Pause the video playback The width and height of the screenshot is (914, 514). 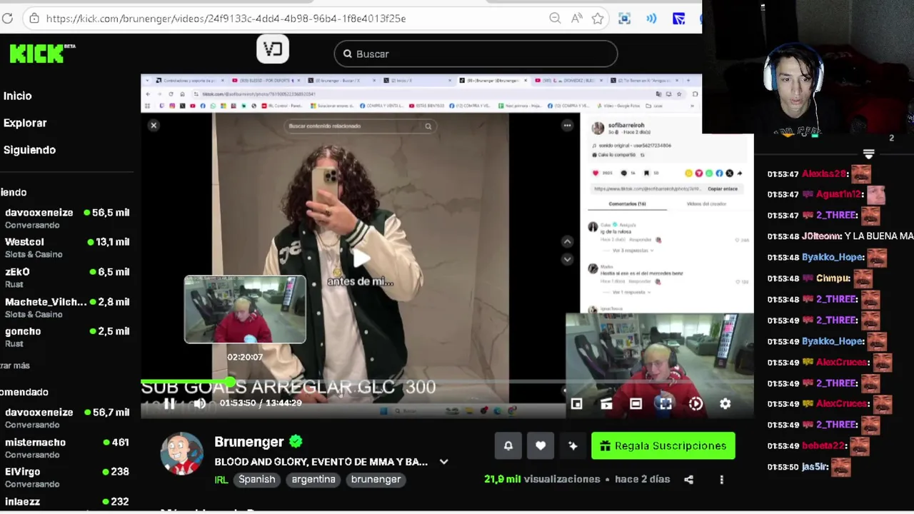point(169,403)
